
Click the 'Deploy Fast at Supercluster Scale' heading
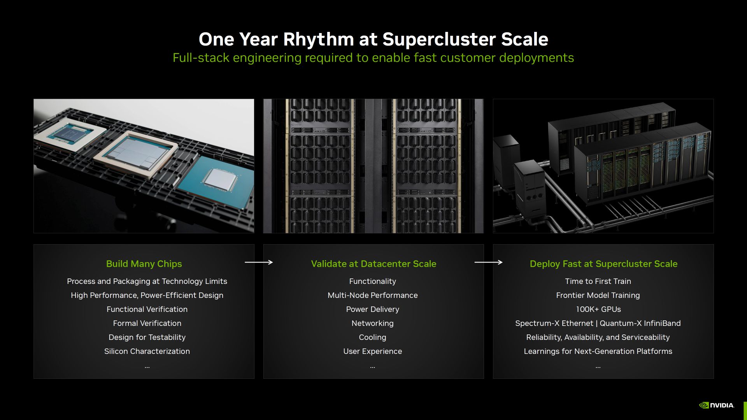pos(603,264)
